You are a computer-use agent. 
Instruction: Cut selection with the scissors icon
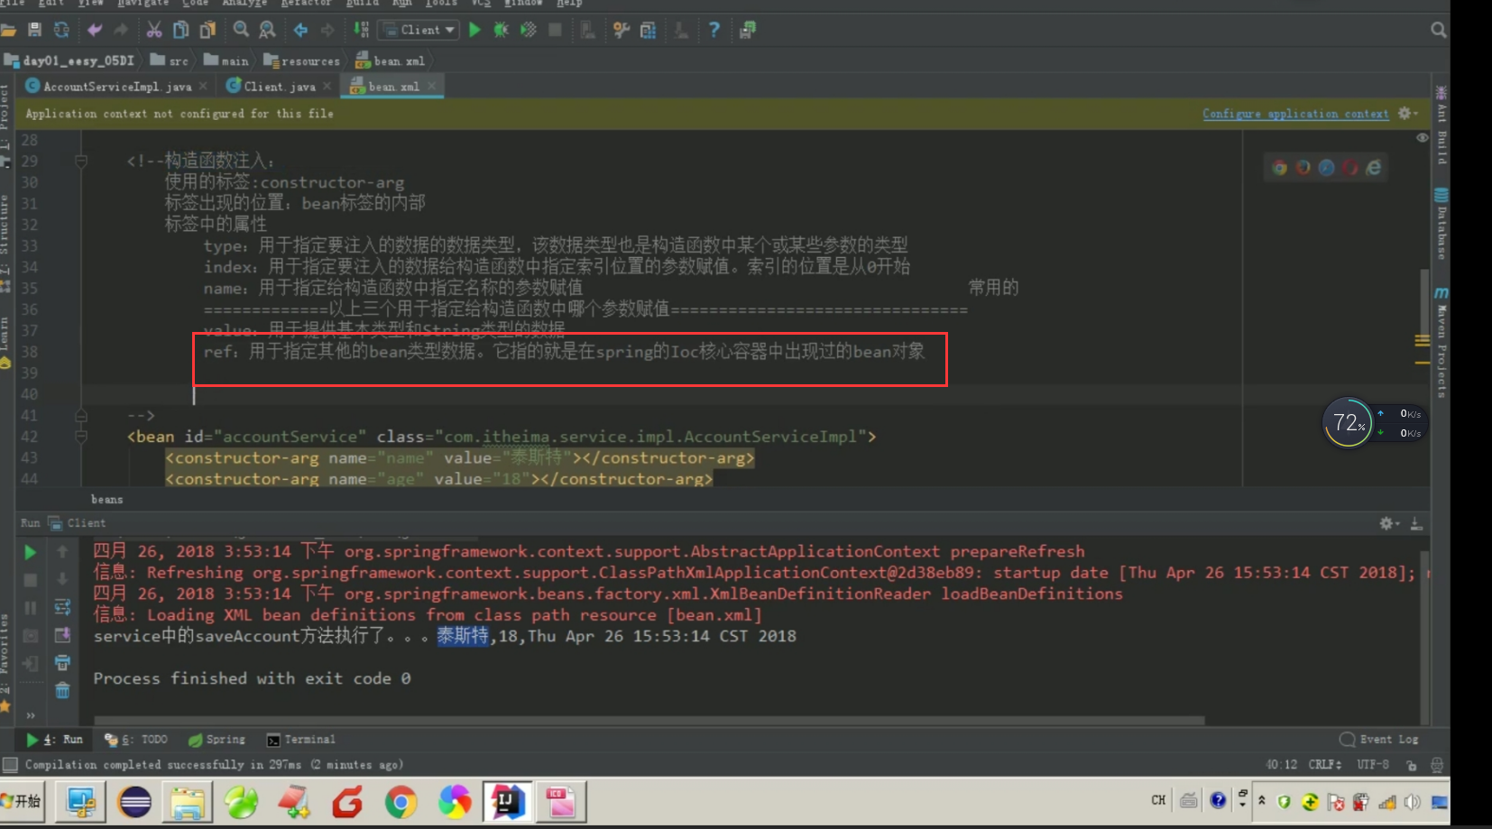(x=154, y=30)
